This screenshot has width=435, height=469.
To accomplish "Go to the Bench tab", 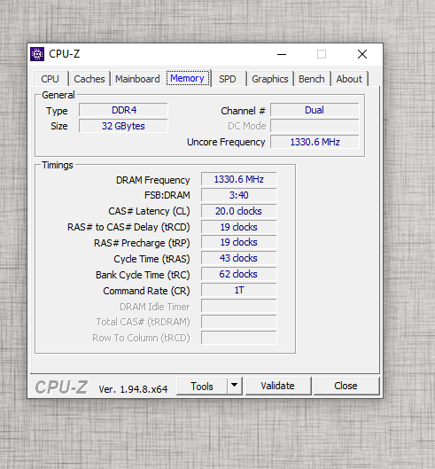I will pyautogui.click(x=312, y=79).
